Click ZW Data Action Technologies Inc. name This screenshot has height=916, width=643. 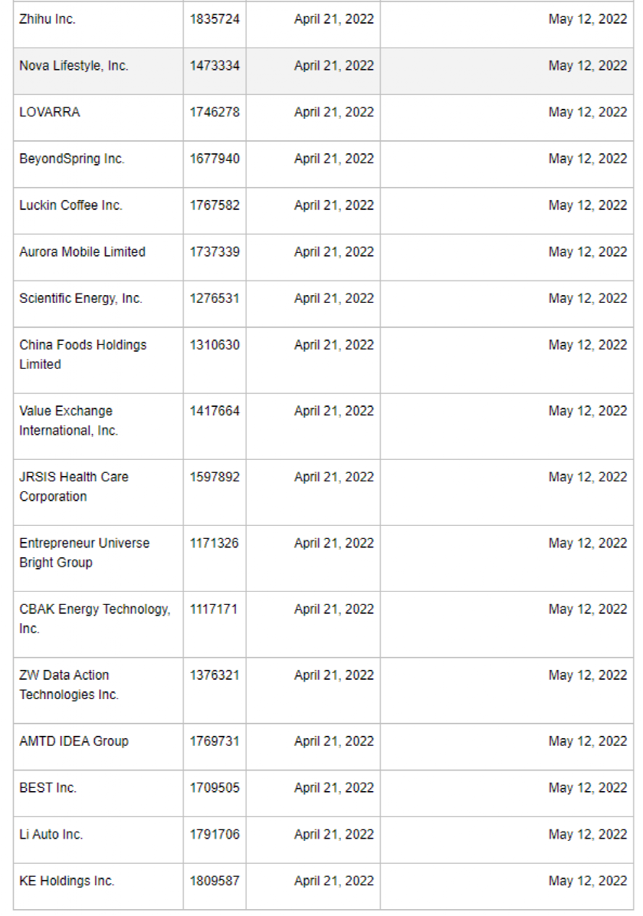tap(69, 684)
